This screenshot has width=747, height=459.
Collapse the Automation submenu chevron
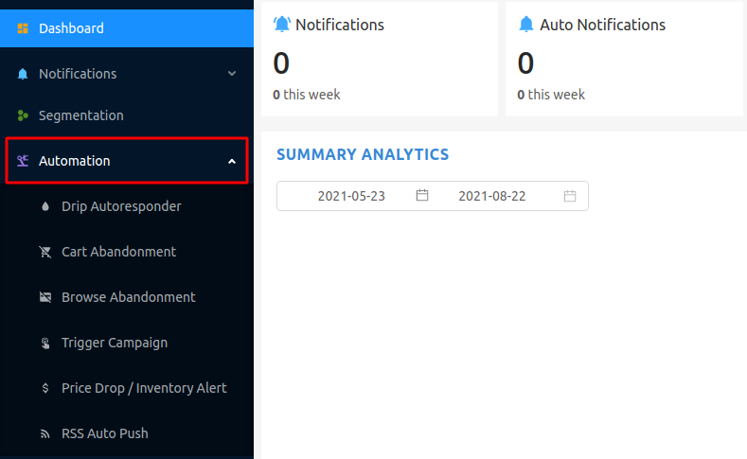[232, 162]
